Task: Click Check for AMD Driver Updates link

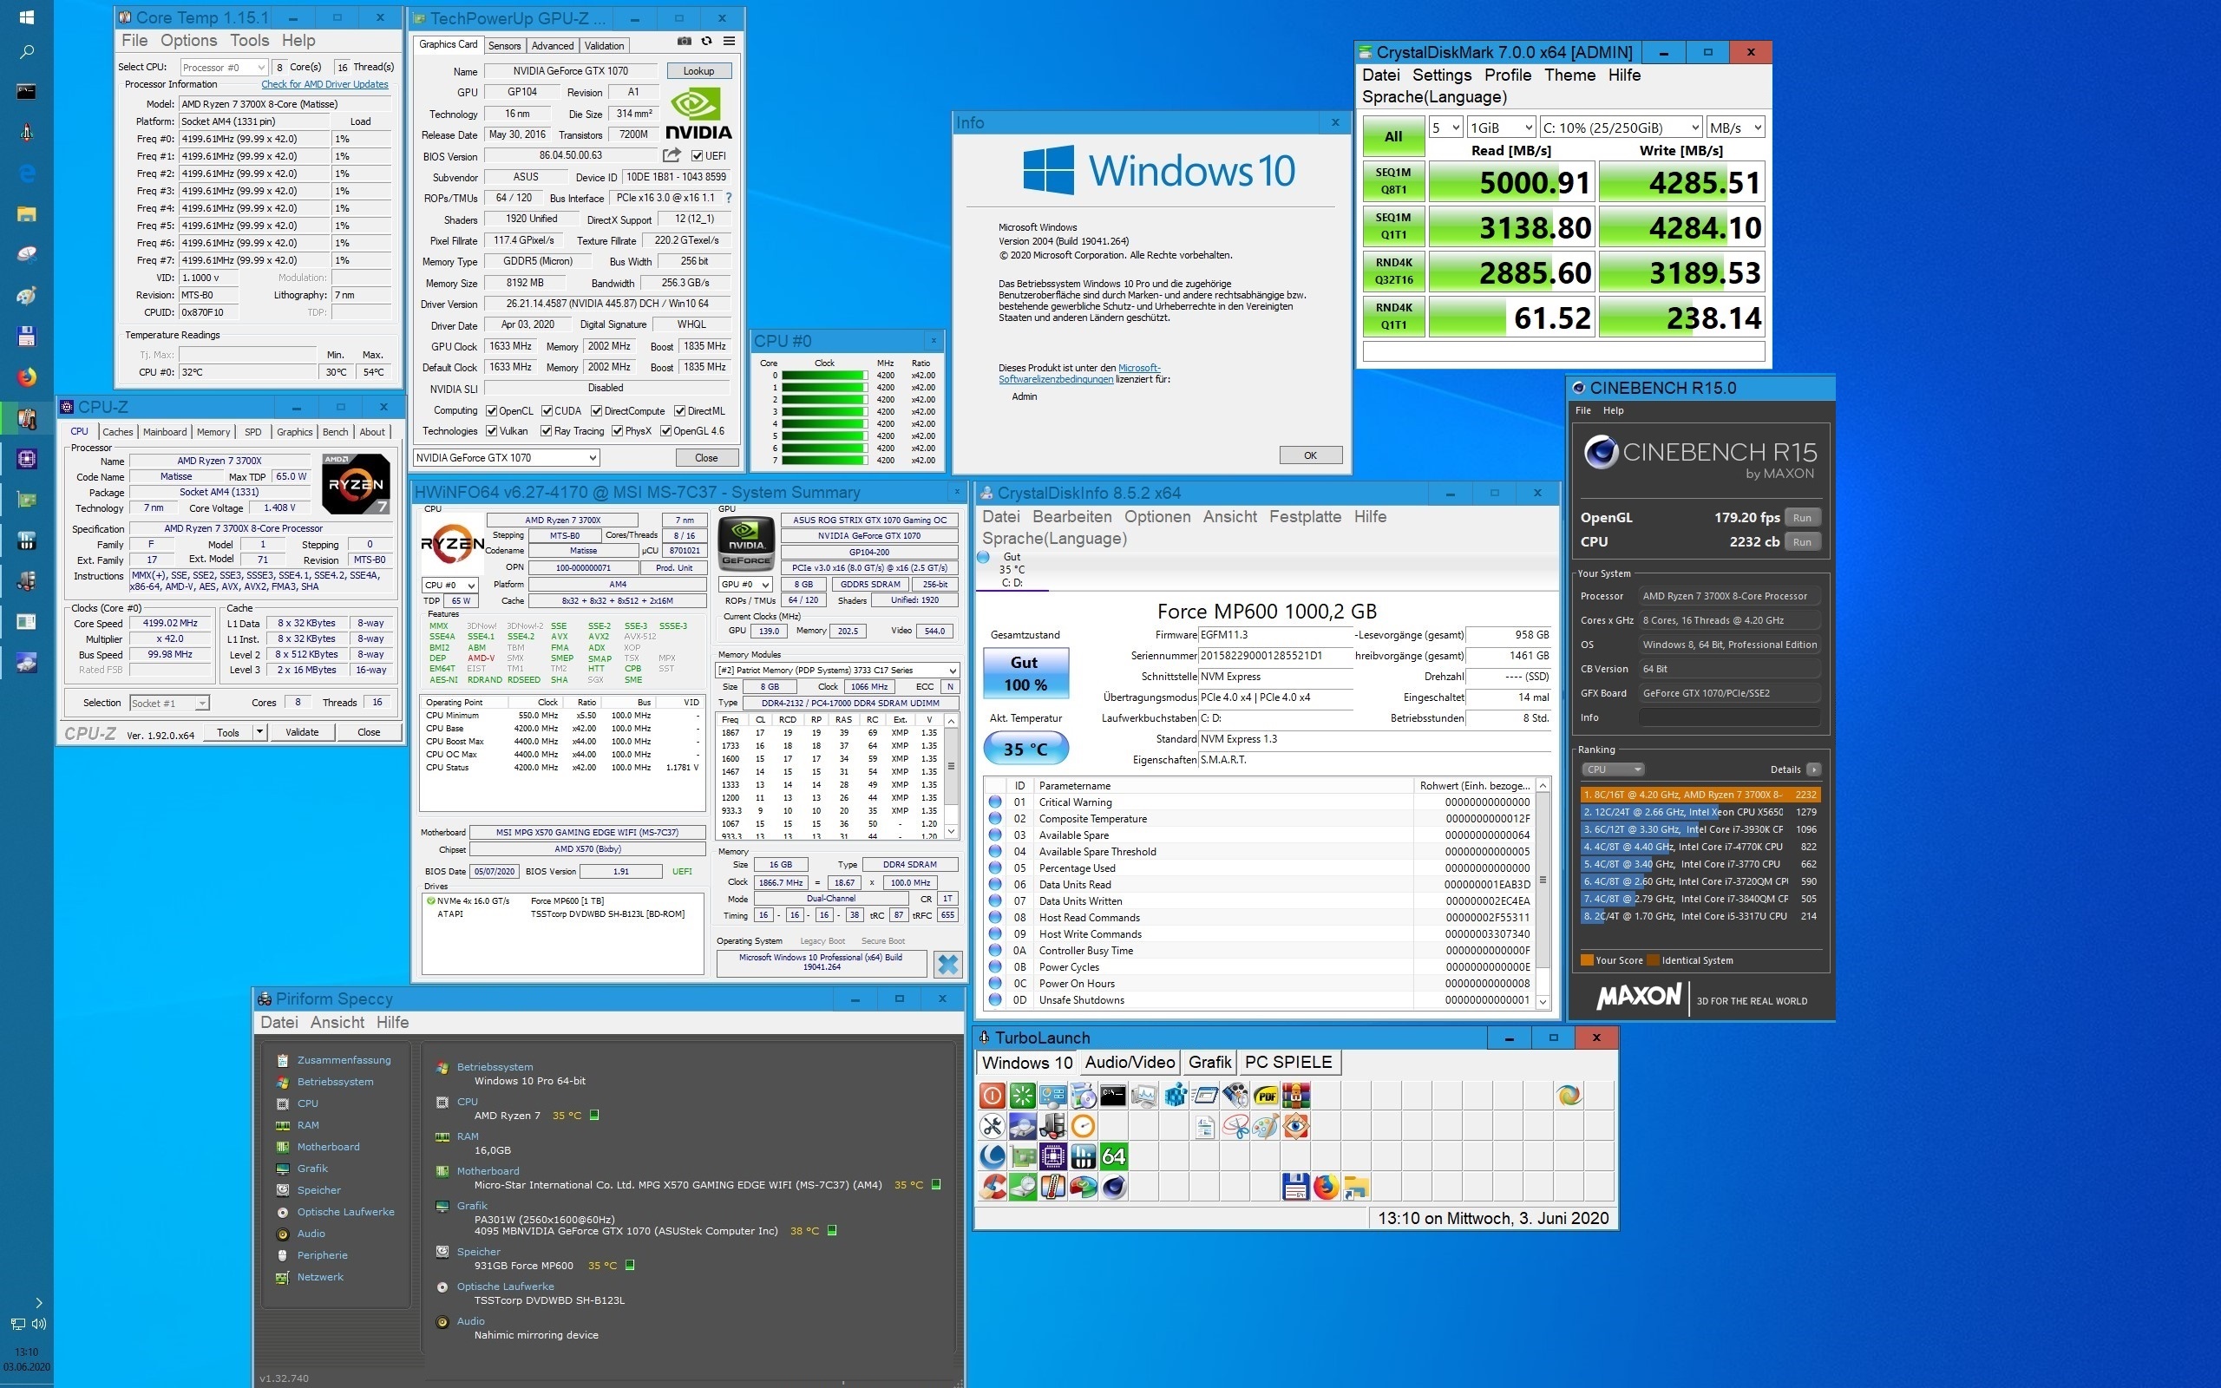Action: click(324, 84)
